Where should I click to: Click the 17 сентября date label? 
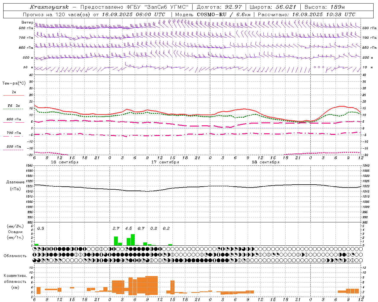tap(165, 162)
